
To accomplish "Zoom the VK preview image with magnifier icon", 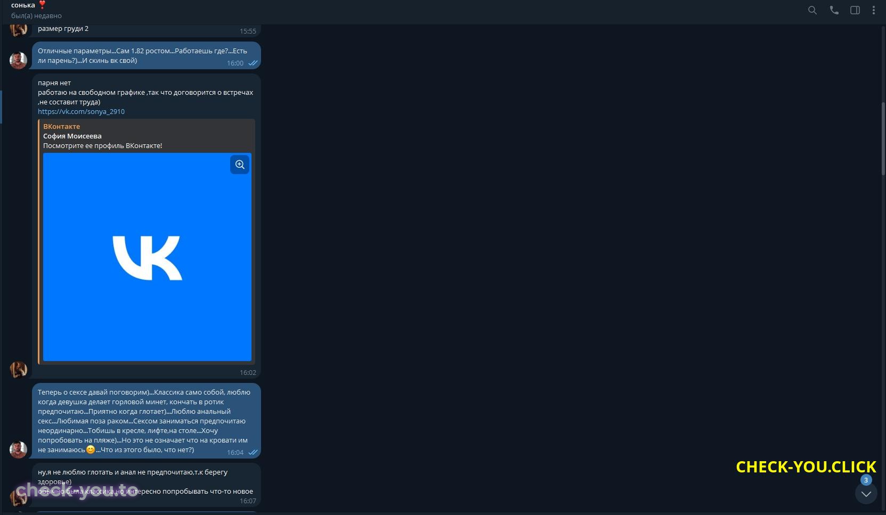I will 240,165.
